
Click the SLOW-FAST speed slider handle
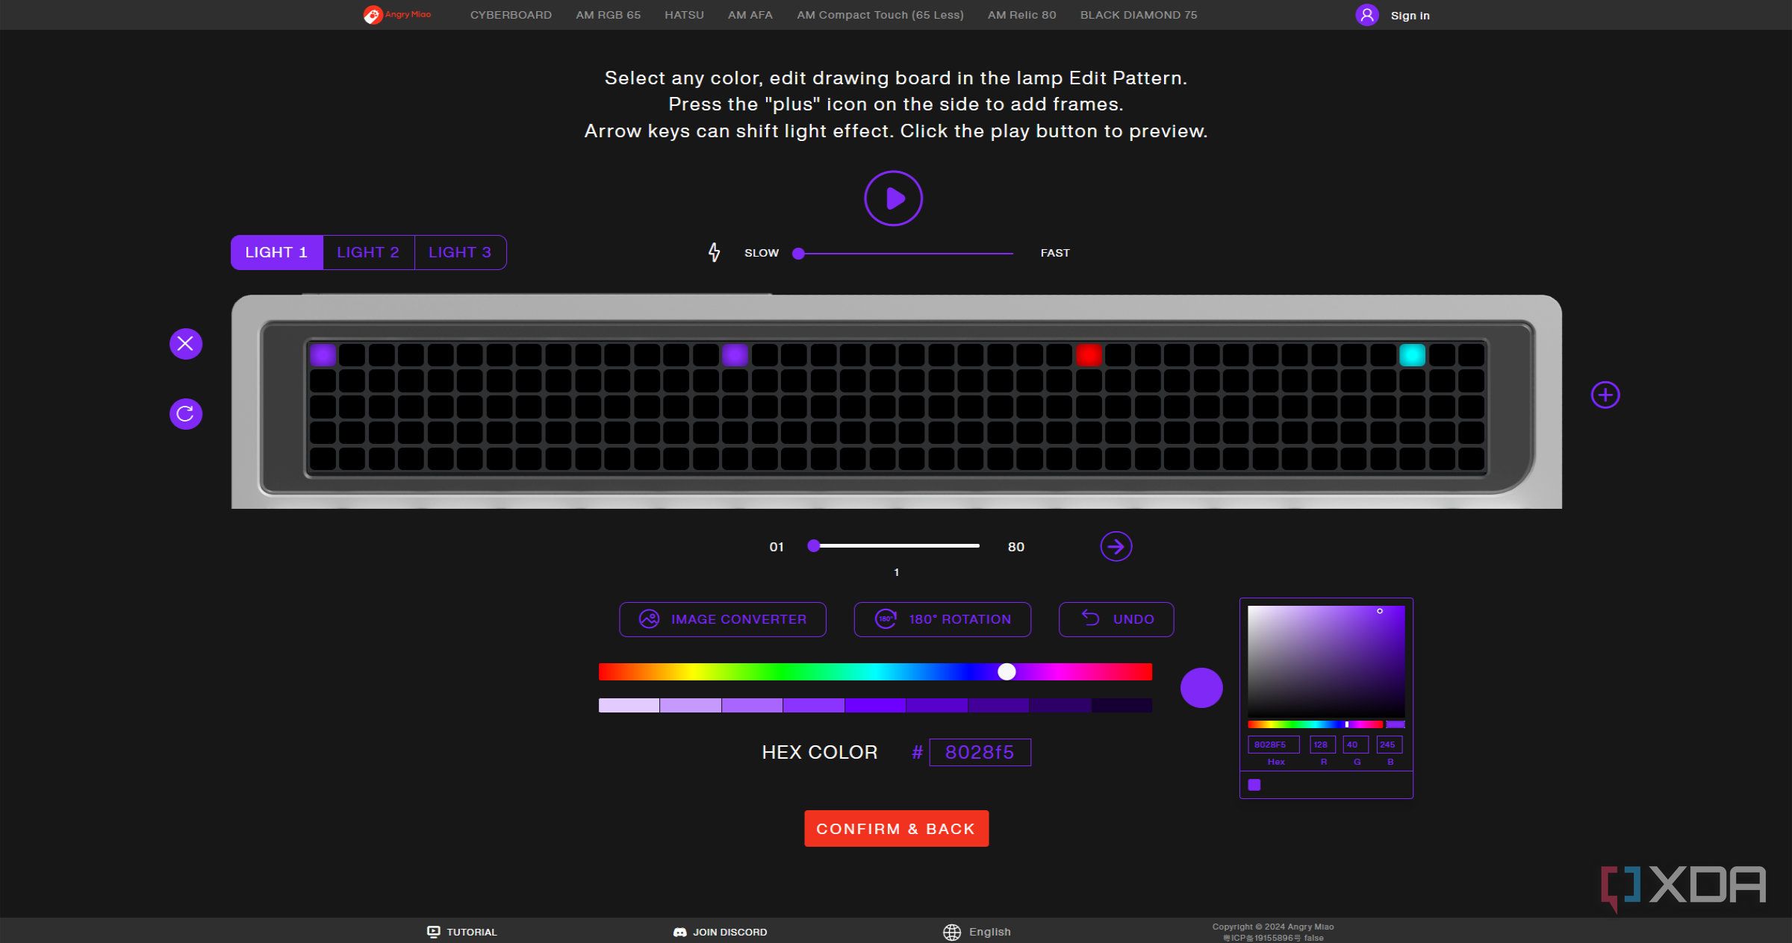click(798, 253)
